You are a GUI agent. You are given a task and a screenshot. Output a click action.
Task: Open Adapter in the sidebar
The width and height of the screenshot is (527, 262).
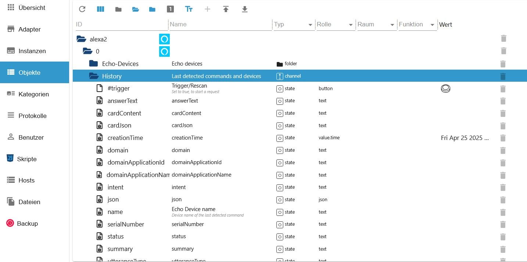pos(29,29)
